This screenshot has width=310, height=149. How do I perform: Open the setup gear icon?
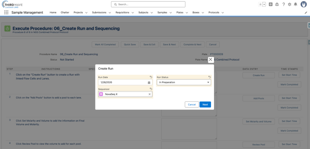point(289,4)
